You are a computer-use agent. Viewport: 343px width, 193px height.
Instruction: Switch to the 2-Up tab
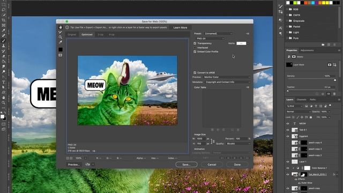(101, 34)
